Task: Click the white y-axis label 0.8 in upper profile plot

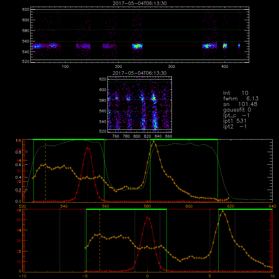Action: (18, 152)
